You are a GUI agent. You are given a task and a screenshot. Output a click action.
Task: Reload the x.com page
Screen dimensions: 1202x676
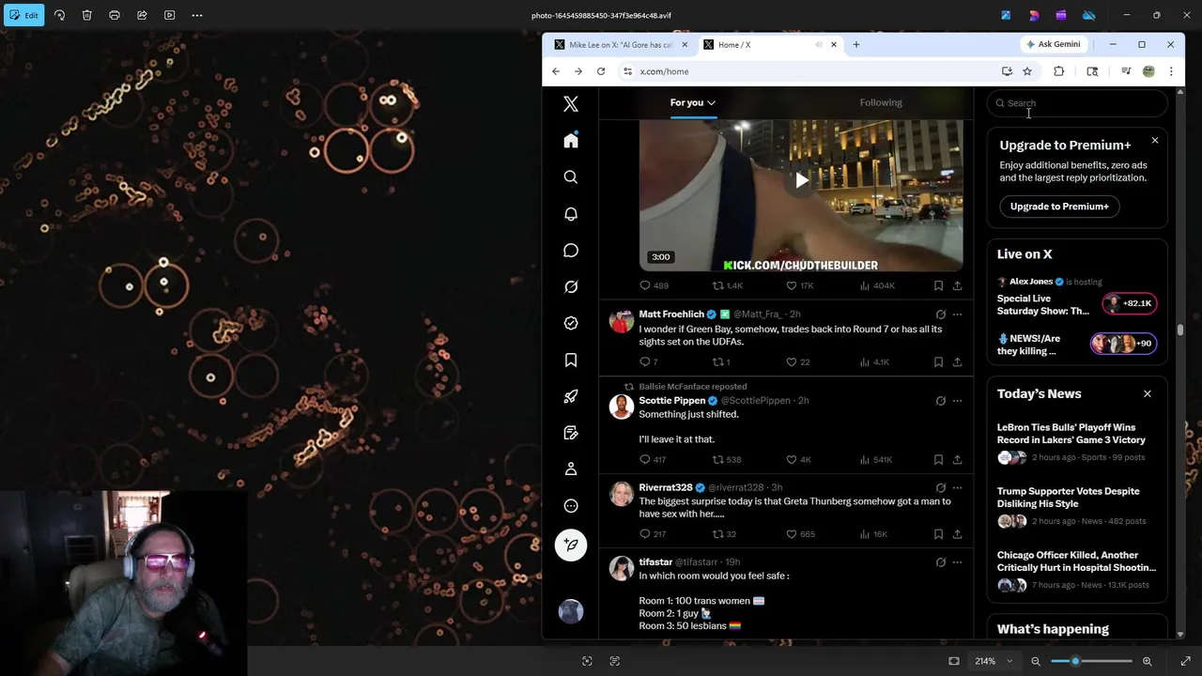tap(601, 71)
